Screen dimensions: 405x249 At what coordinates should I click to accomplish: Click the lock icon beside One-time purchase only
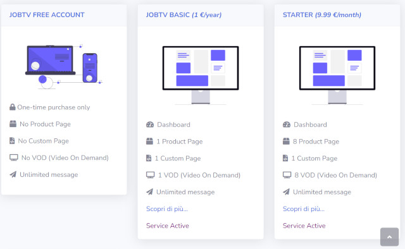[13, 107]
